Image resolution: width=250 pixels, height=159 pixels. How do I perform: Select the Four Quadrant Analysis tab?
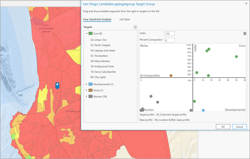pos(97,19)
